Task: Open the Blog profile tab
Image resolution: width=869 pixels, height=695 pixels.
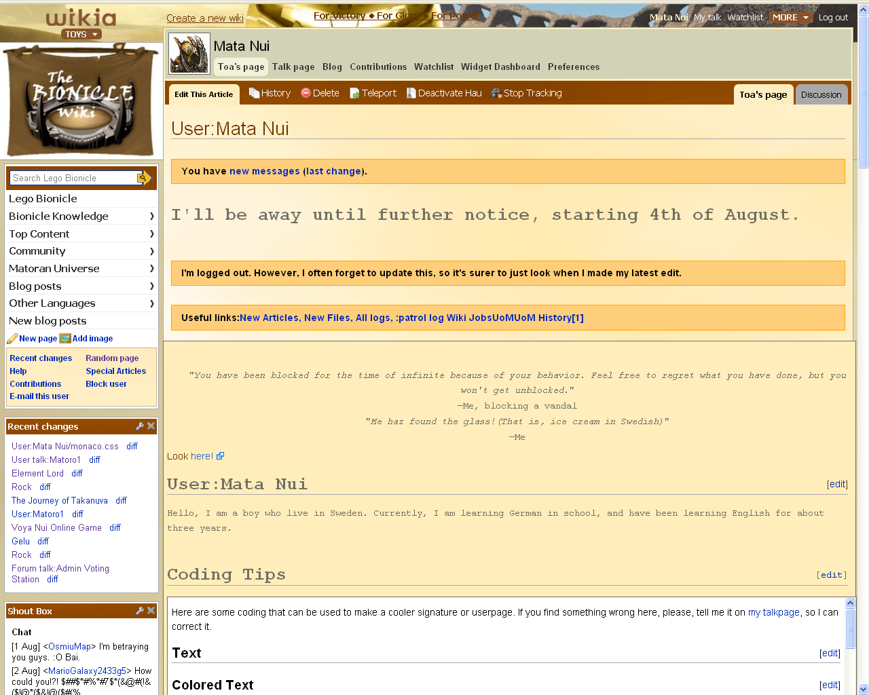Action: [332, 67]
